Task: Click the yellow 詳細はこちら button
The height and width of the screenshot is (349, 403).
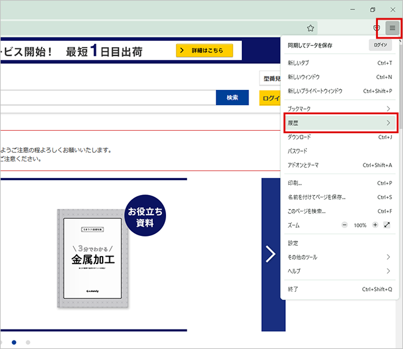Action: [x=205, y=50]
